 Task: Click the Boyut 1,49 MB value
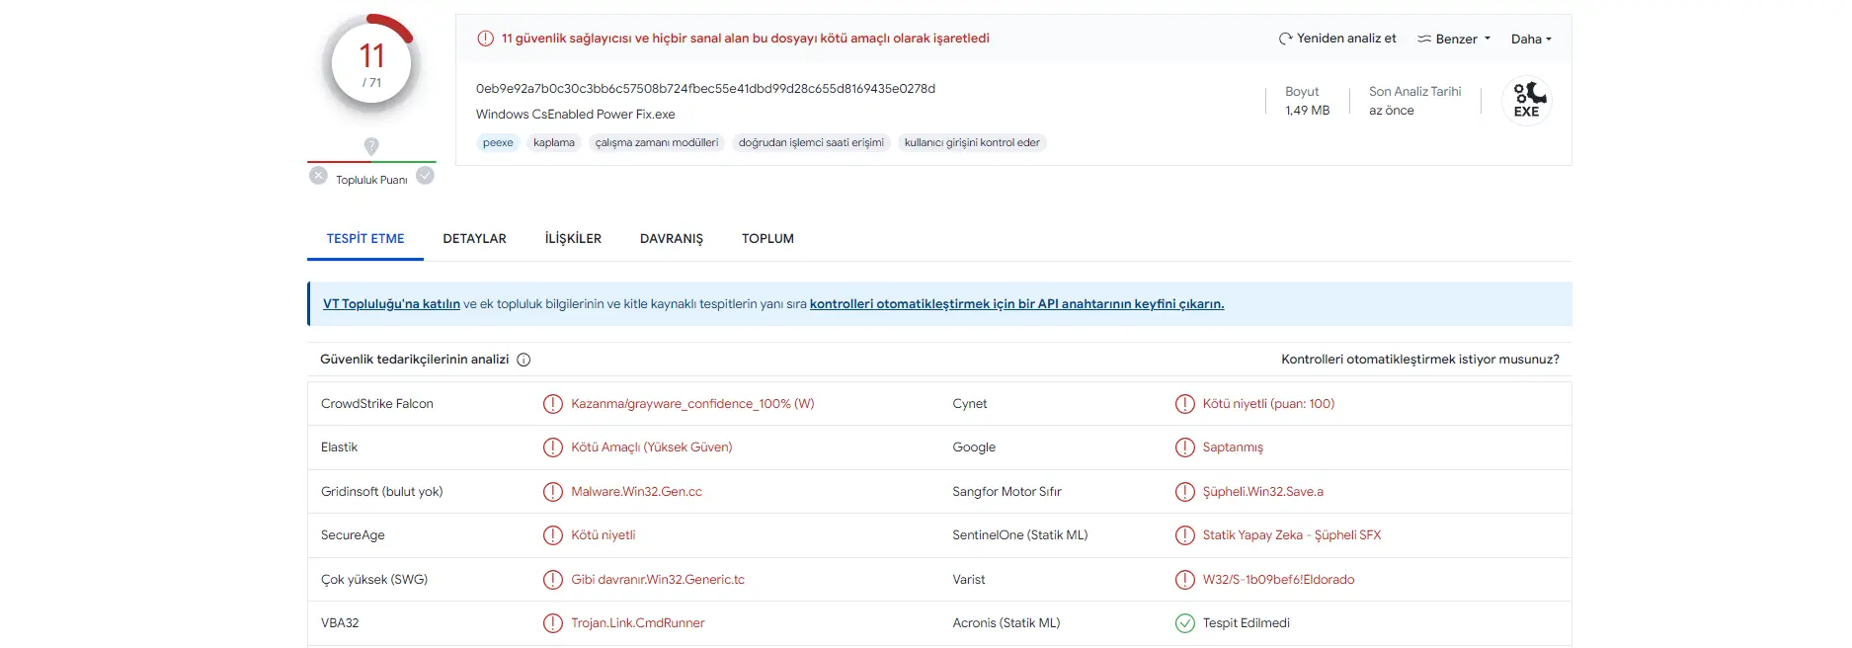point(1307,111)
